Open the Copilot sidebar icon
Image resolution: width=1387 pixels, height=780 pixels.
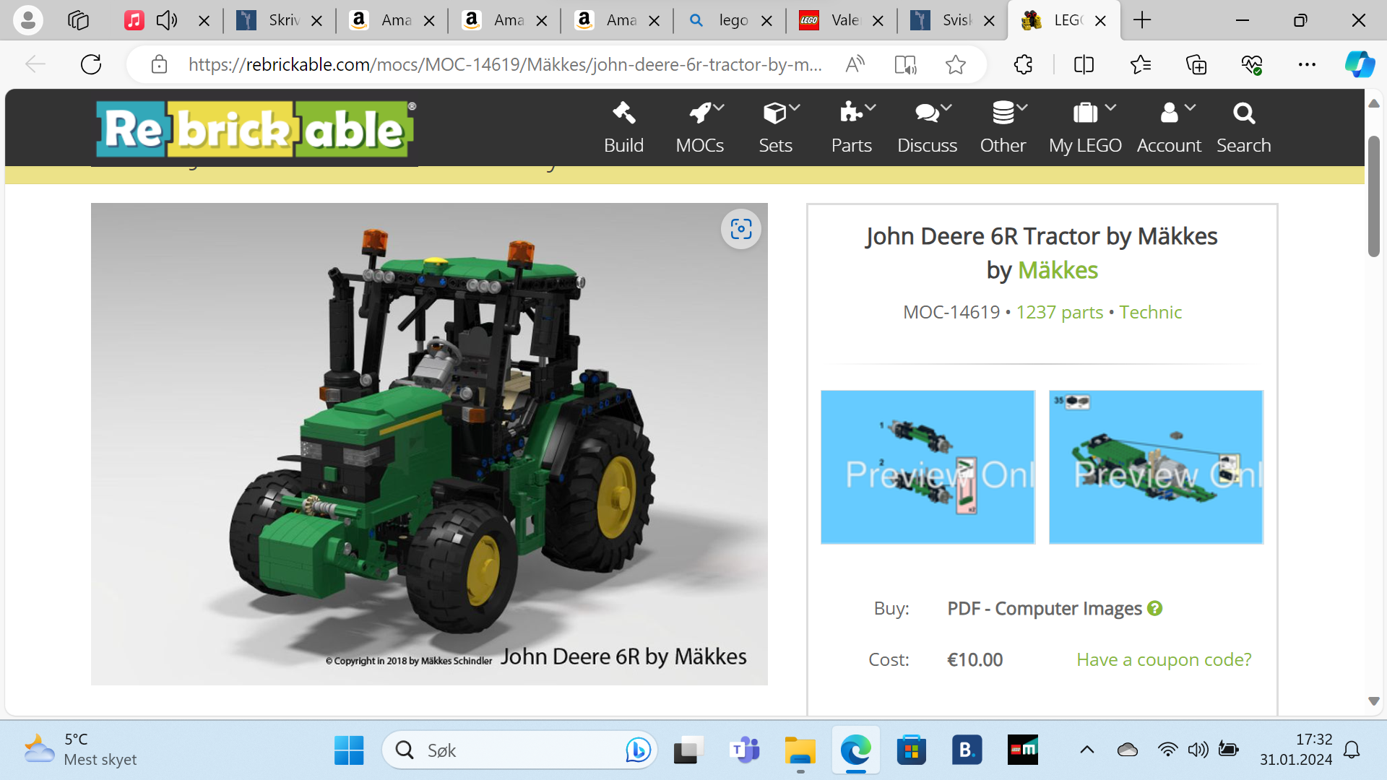[1359, 64]
